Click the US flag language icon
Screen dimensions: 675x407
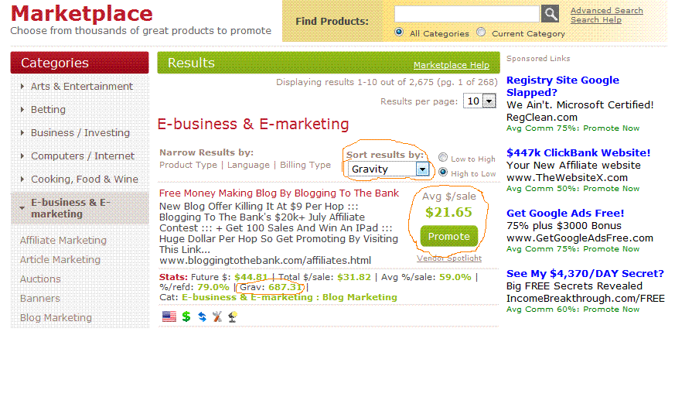[169, 316]
